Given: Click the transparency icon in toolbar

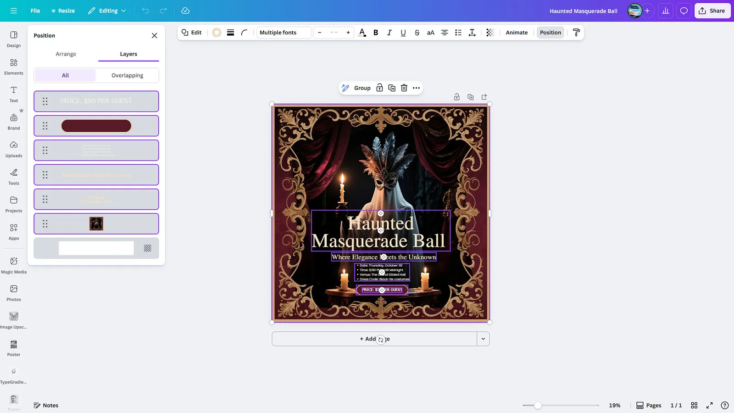Looking at the screenshot, I should 490,33.
